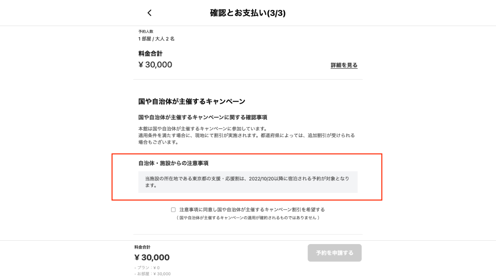Click the キャンペーンに関する確認事項 subheading
496x280 pixels.
pyautogui.click(x=203, y=117)
